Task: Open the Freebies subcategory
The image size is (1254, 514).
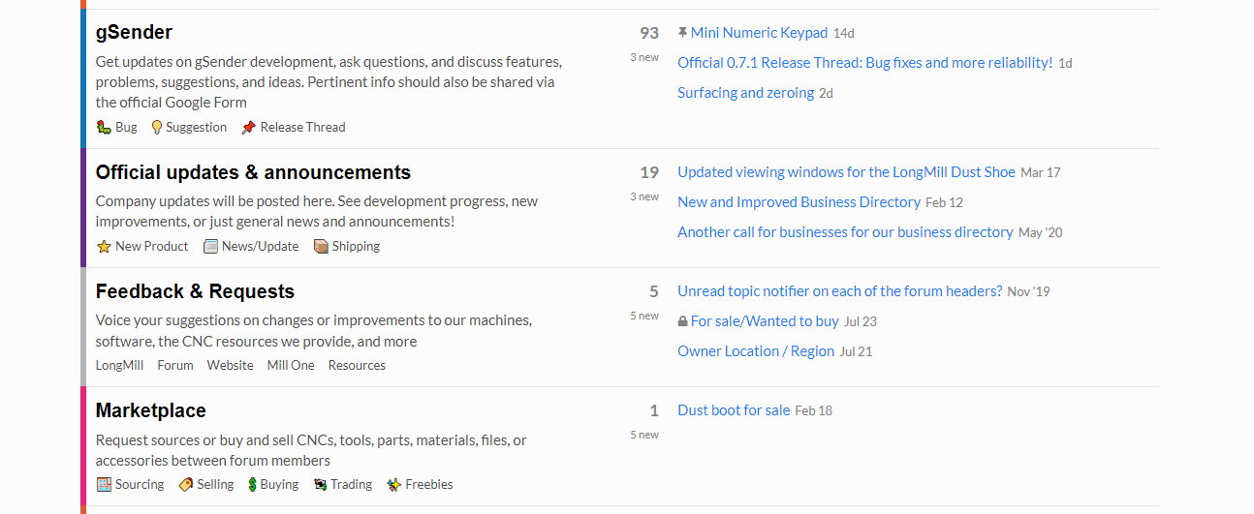Action: pos(420,484)
